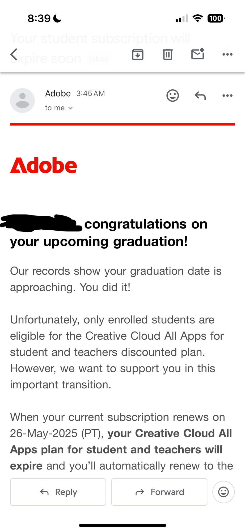This screenshot has width=245, height=532.
Task: Delete the email using the trash icon
Action: point(167,55)
